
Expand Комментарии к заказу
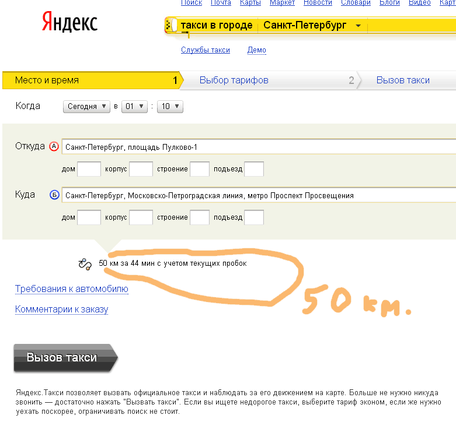(61, 310)
